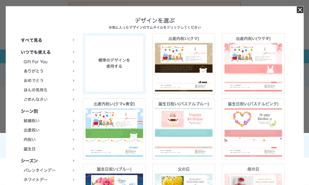Click chevron arrow next to シーズン

click(73, 161)
